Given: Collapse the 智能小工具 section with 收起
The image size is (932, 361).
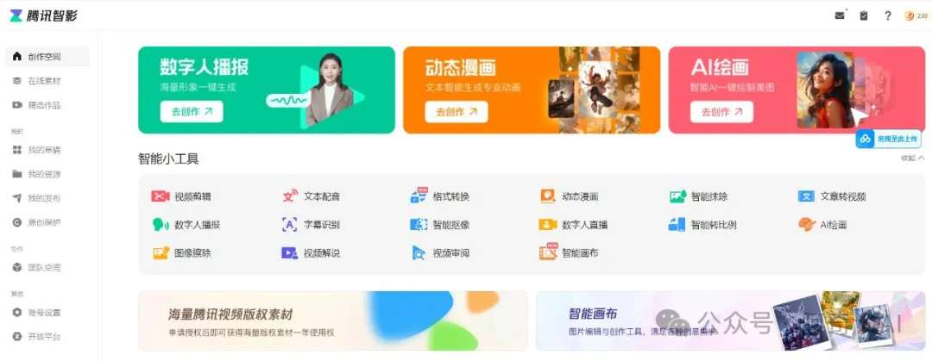Looking at the screenshot, I should coord(913,158).
